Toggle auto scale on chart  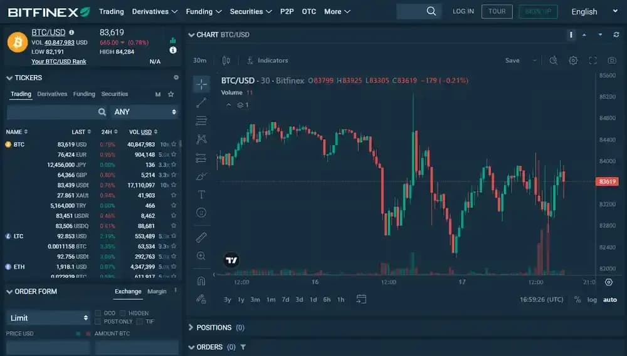pos(610,299)
